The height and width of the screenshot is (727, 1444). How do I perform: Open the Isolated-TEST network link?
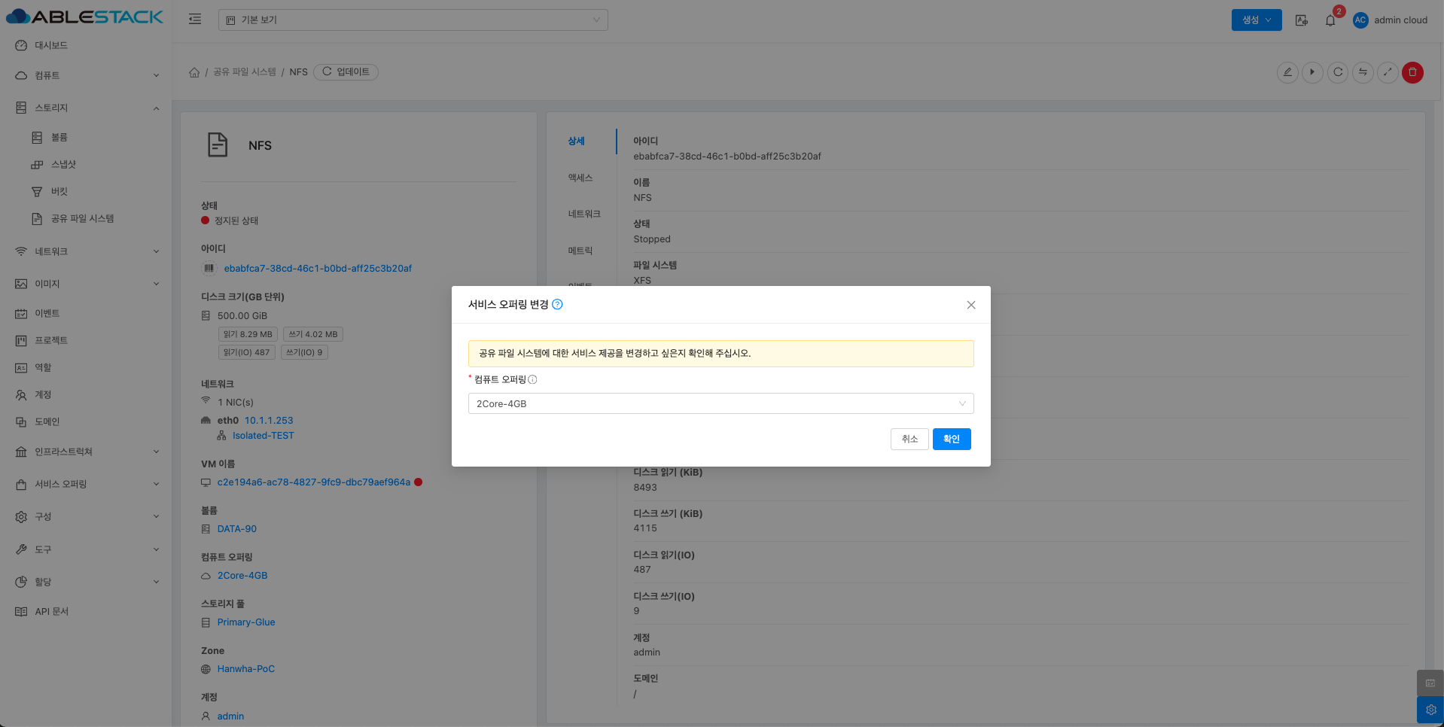(263, 436)
